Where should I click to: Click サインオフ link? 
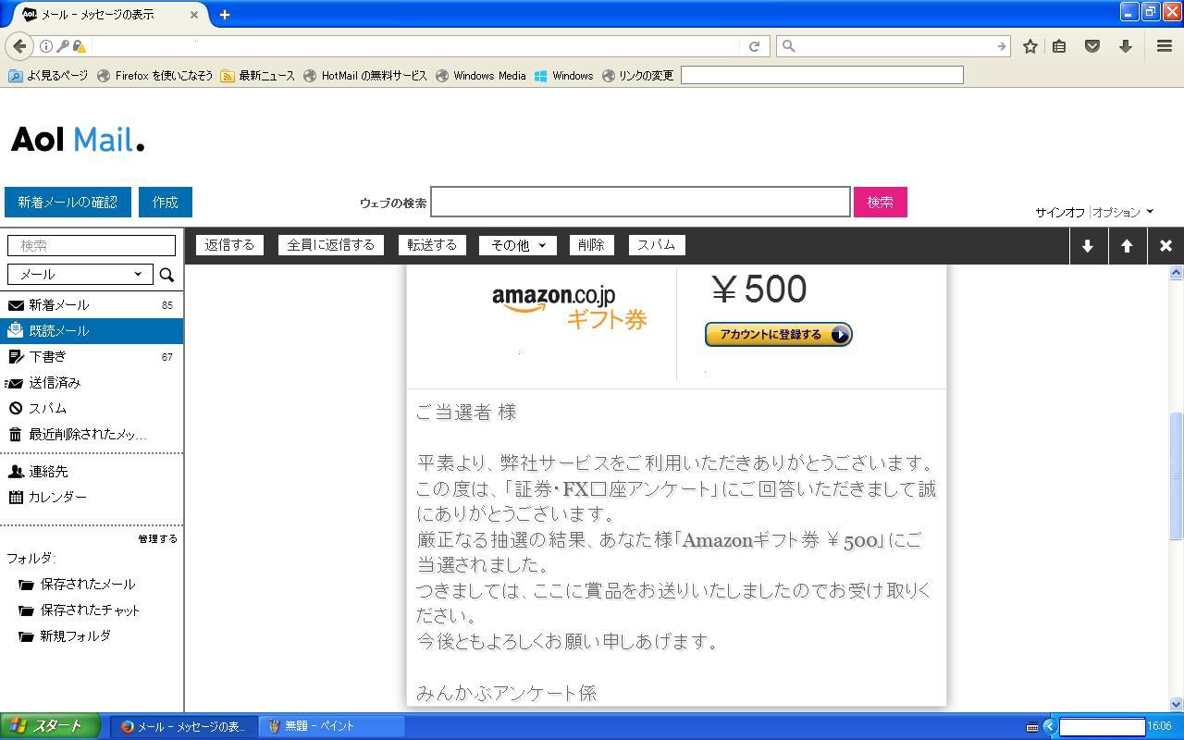pyautogui.click(x=1060, y=213)
